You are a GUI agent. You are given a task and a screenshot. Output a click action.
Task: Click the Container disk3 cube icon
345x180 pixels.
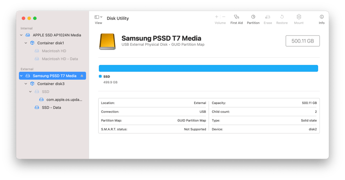click(32, 84)
